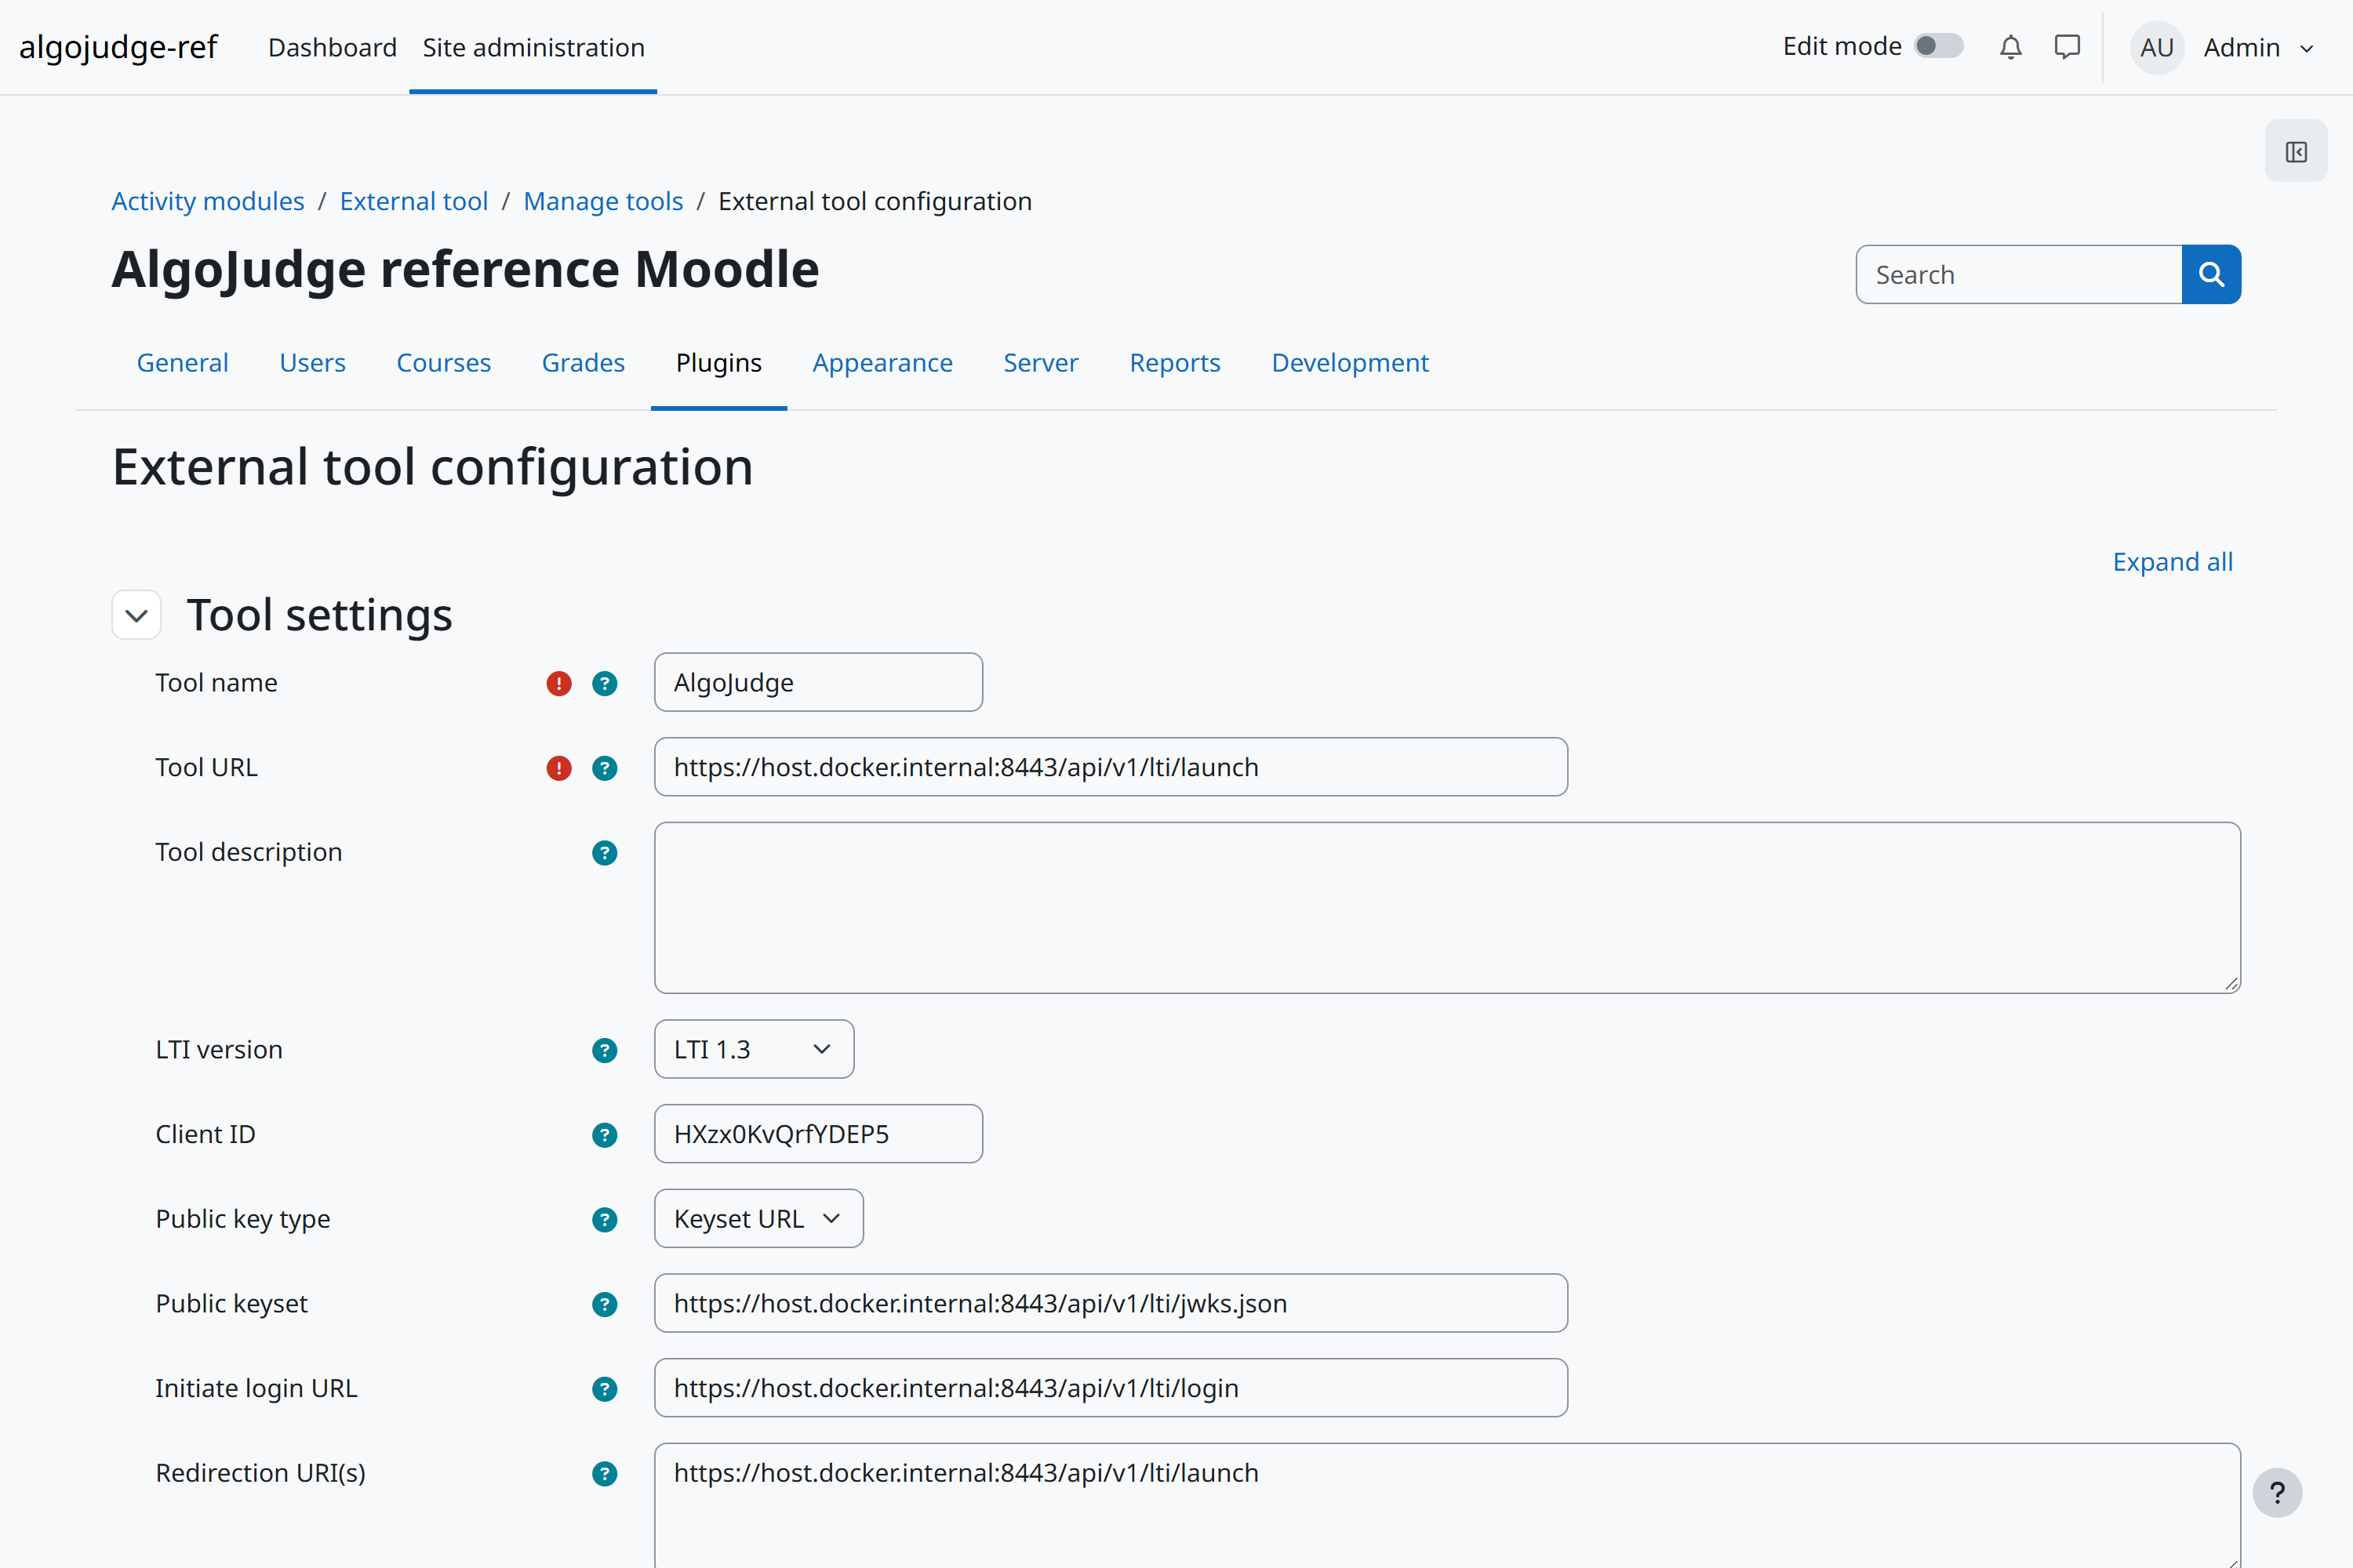The image size is (2353, 1568).
Task: Open the Activity modules breadcrumb link
Action: [207, 201]
